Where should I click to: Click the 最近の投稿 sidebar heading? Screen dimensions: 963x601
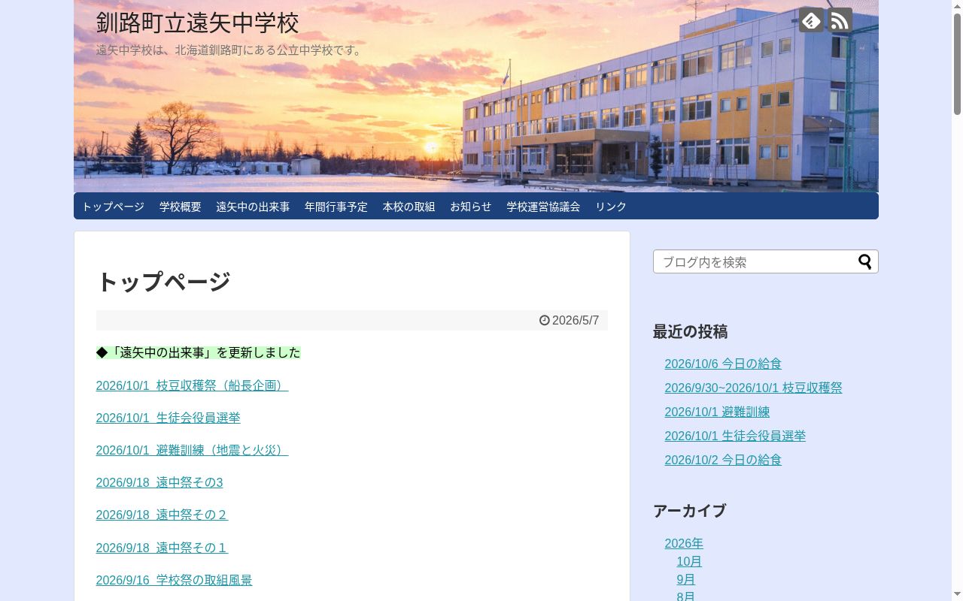point(690,331)
